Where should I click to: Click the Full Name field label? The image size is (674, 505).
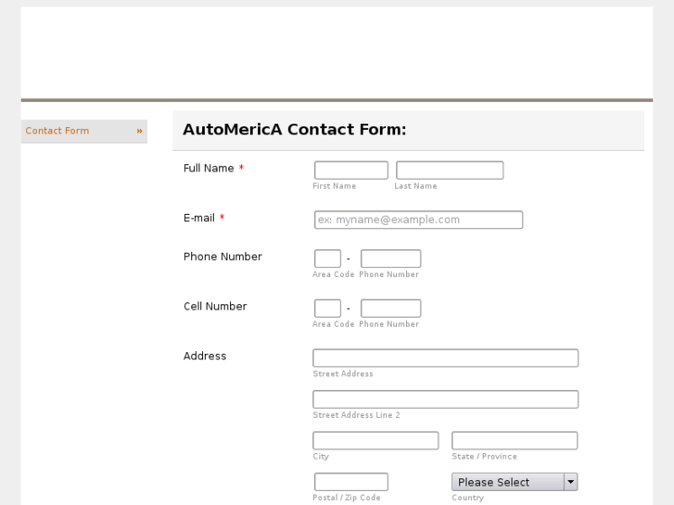pos(209,169)
